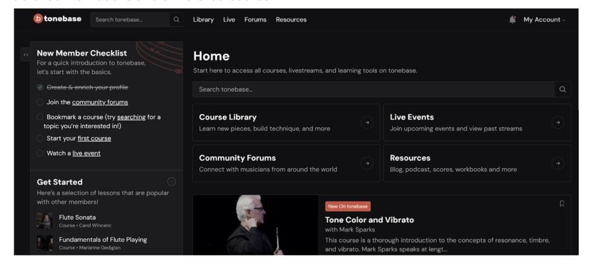The height and width of the screenshot is (264, 595).
Task: Select the Flute Sonata course thumbnail
Action: (x=45, y=220)
